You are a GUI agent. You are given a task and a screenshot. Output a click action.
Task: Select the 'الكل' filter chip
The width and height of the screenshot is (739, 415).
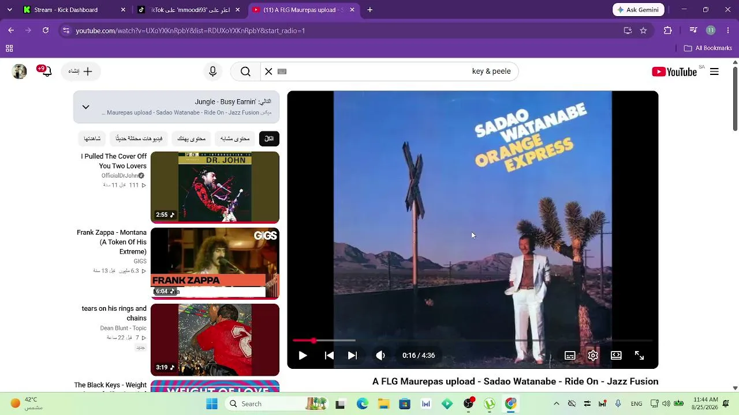(269, 138)
